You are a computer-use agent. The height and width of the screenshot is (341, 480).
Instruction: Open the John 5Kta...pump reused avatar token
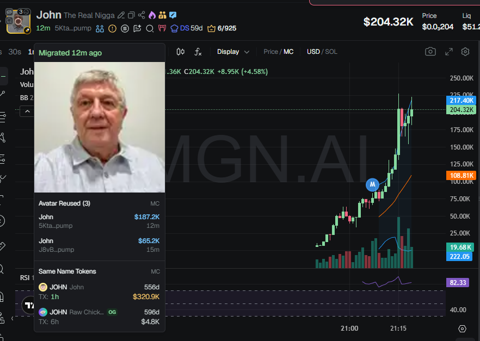pos(99,221)
